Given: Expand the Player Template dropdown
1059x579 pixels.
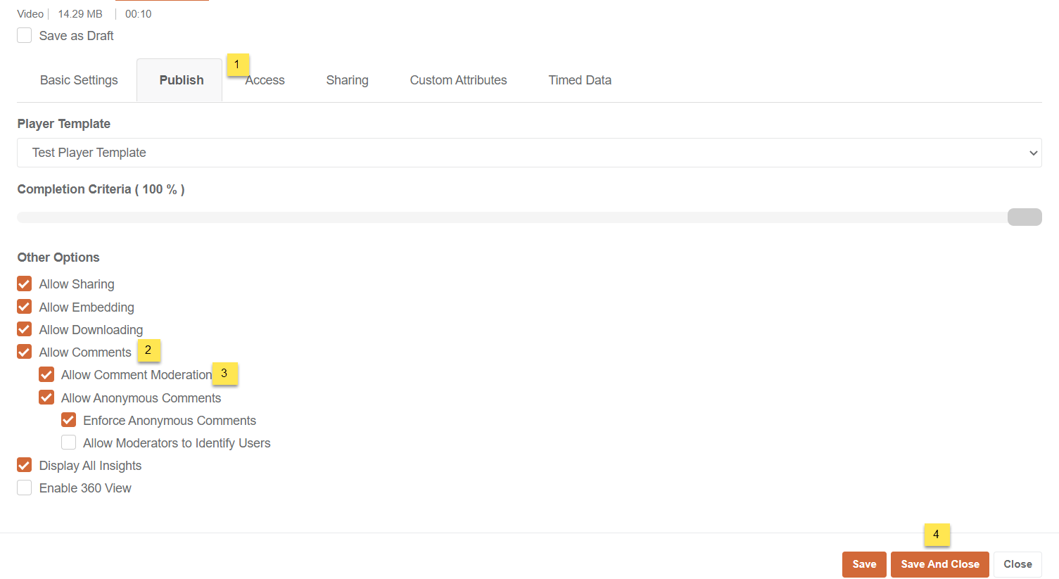Looking at the screenshot, I should [528, 153].
